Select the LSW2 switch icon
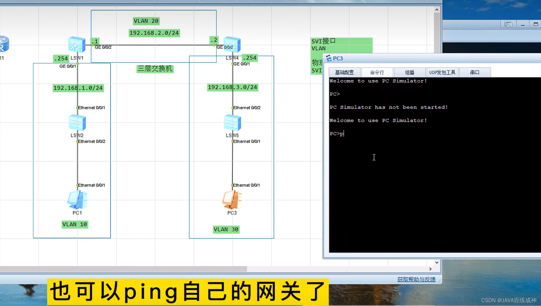The height and width of the screenshot is (306, 541). click(77, 123)
